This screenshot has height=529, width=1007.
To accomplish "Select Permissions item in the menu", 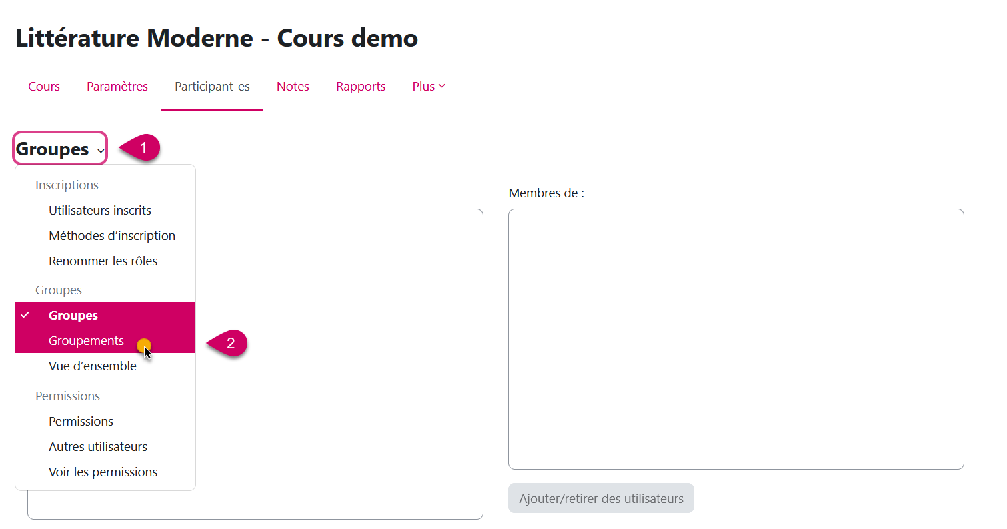I will 81,422.
